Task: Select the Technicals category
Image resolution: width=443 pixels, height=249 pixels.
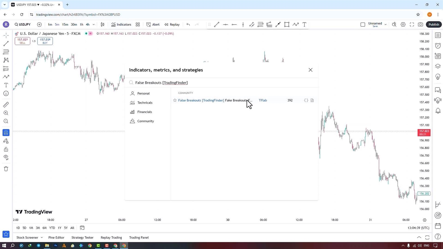Action: pyautogui.click(x=145, y=103)
